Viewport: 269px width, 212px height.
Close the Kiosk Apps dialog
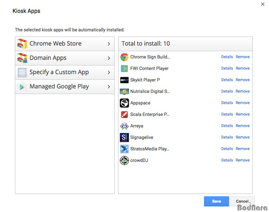[263, 4]
